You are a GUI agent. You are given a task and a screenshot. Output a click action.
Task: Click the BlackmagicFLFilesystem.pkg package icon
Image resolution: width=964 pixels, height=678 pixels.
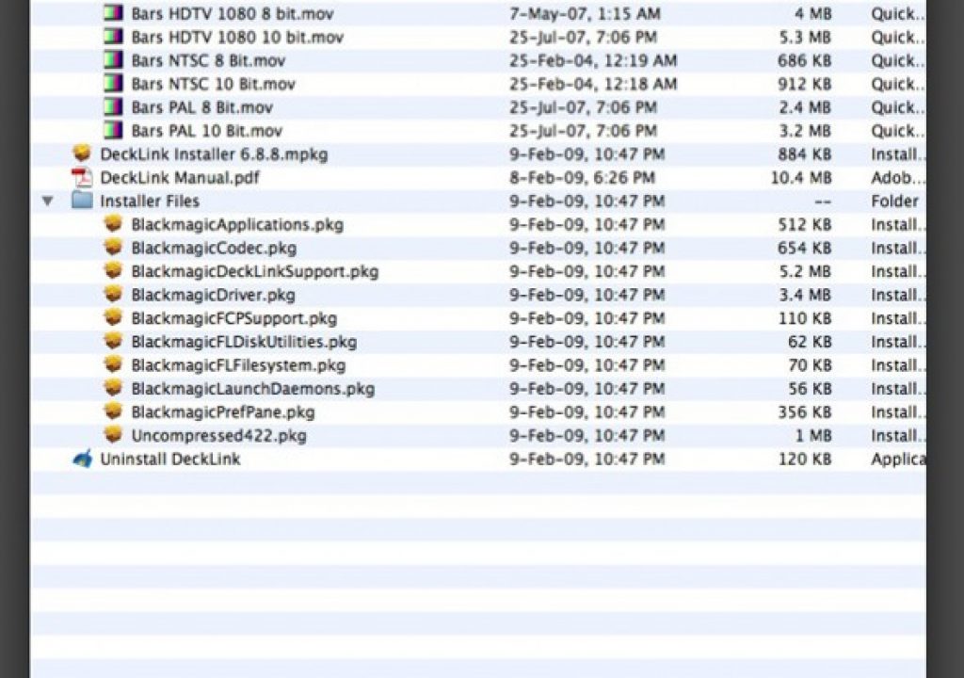pos(113,363)
